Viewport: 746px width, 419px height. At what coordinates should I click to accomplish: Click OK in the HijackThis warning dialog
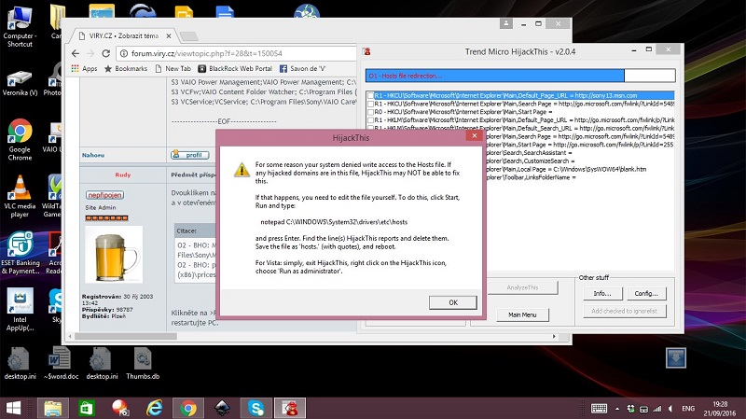(x=453, y=302)
